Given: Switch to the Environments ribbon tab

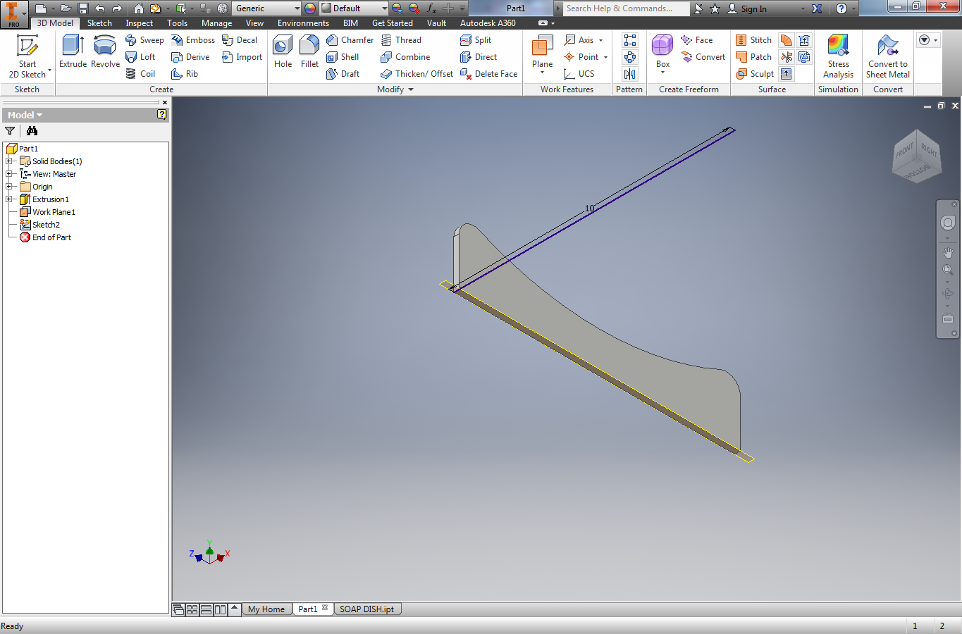Looking at the screenshot, I should coord(303,23).
